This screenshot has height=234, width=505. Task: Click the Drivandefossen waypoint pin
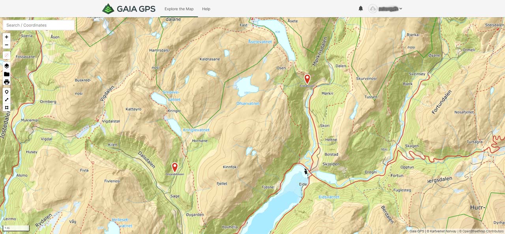(175, 167)
